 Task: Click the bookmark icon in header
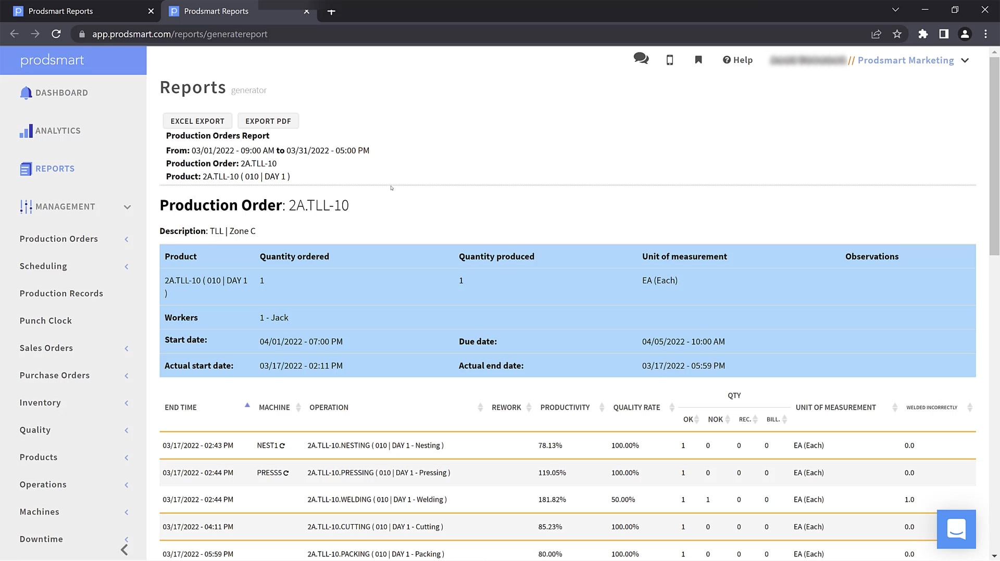coord(698,60)
